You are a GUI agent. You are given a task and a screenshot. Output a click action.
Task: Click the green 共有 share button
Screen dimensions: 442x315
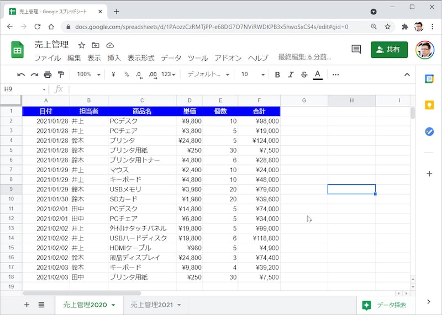click(389, 50)
